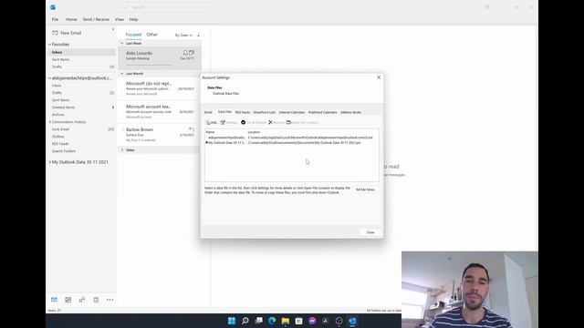The image size is (584, 328).
Task: Switch to the SharePoint Lists tab
Action: (x=265, y=112)
